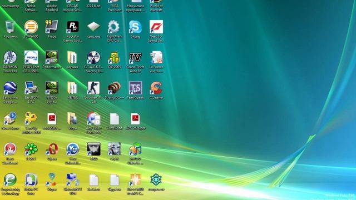Select the TextFile.txt document icon
The image size is (356, 200).
click(x=115, y=118)
